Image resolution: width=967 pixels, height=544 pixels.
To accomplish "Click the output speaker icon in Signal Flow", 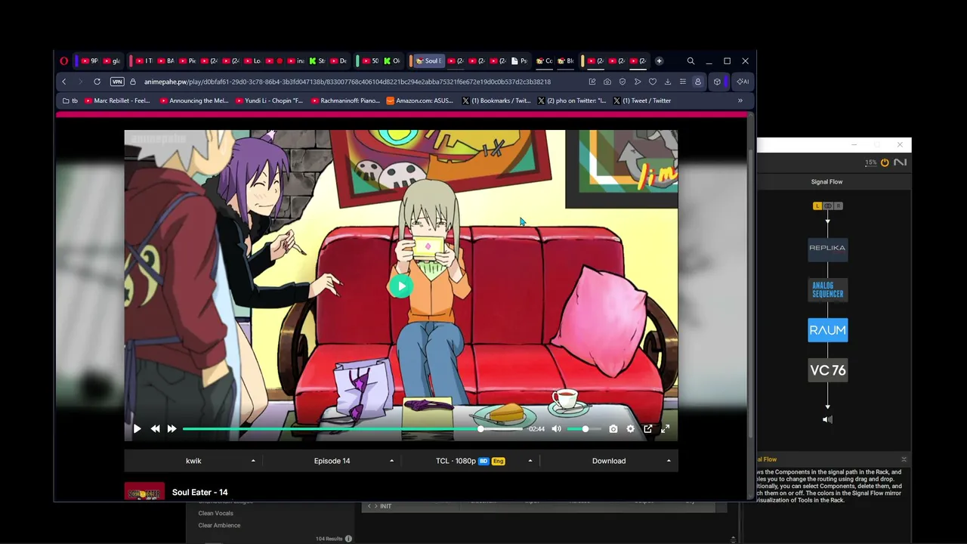I will [x=827, y=419].
